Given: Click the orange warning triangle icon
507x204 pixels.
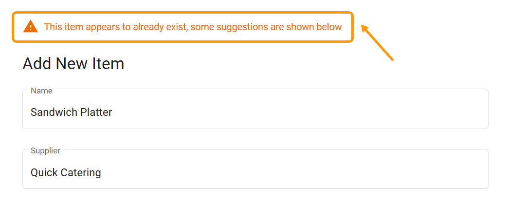Looking at the screenshot, I should pos(30,27).
